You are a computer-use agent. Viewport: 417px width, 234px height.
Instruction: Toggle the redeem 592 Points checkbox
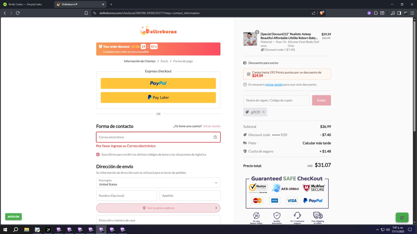249,74
